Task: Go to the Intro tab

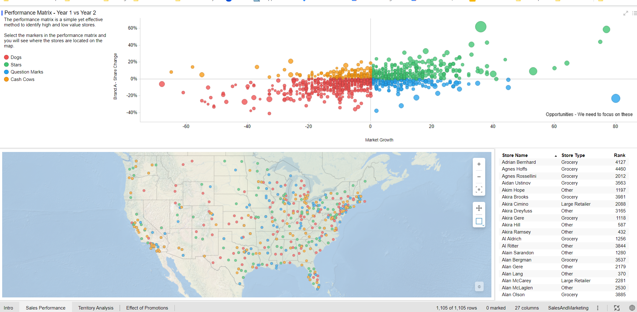Action: pyautogui.click(x=8, y=308)
